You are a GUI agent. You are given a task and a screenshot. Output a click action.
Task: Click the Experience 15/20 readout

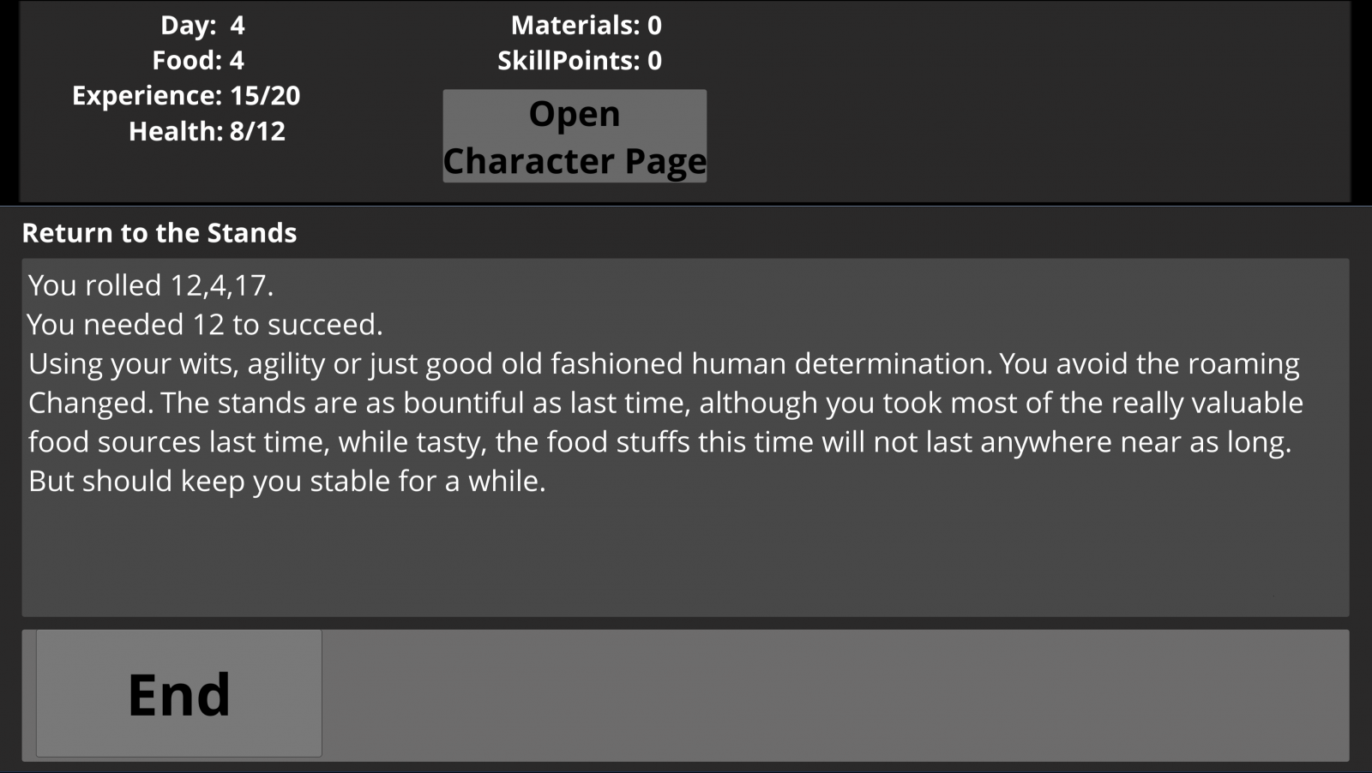click(x=186, y=95)
